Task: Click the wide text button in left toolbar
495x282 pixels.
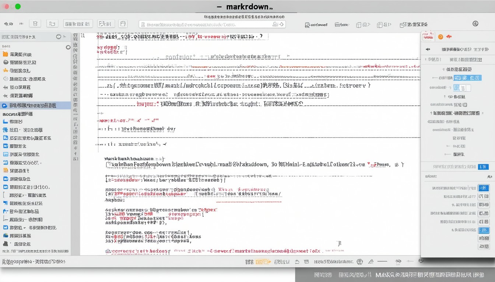Action: pos(78,24)
